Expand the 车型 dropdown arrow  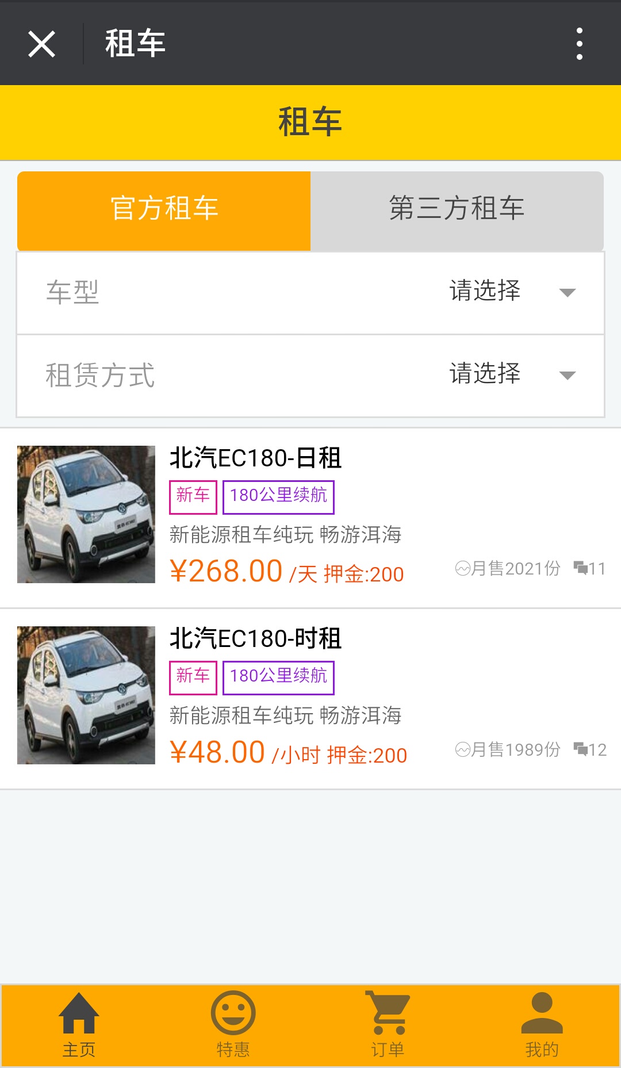(x=568, y=293)
